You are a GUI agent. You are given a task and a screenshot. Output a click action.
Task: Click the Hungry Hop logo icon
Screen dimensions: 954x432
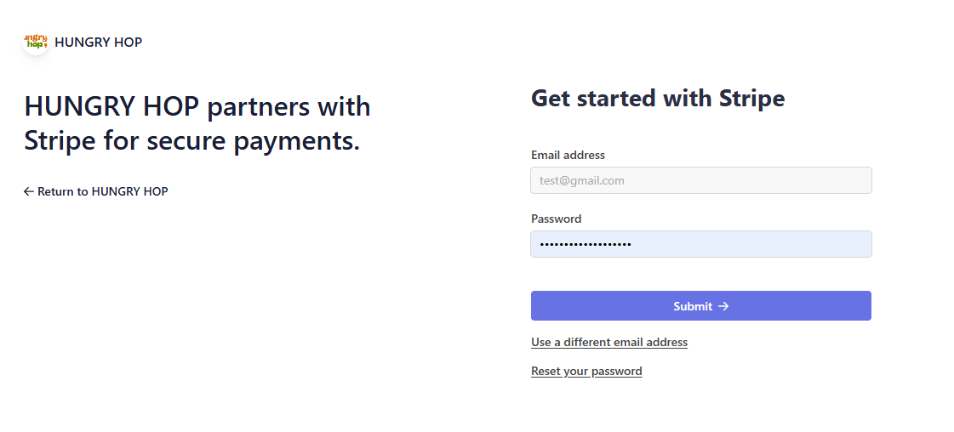click(x=35, y=42)
